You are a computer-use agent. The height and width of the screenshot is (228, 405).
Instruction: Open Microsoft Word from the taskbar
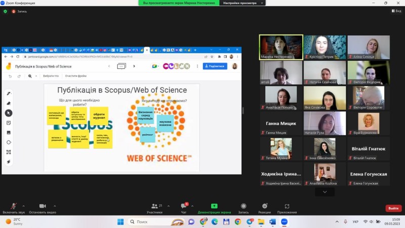click(272, 222)
